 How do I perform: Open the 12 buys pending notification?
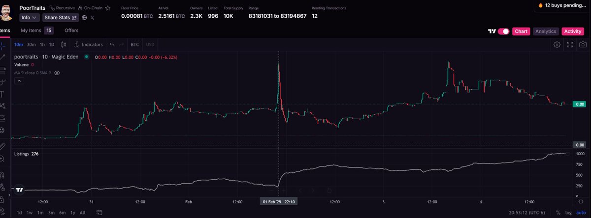(562, 5)
